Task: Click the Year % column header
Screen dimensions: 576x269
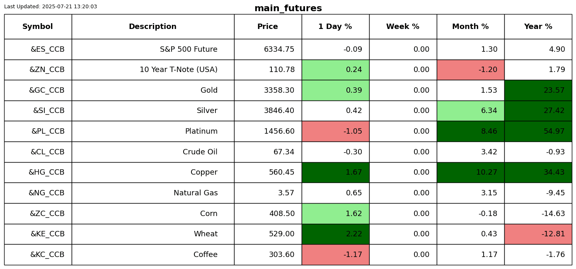Action: tap(538, 26)
